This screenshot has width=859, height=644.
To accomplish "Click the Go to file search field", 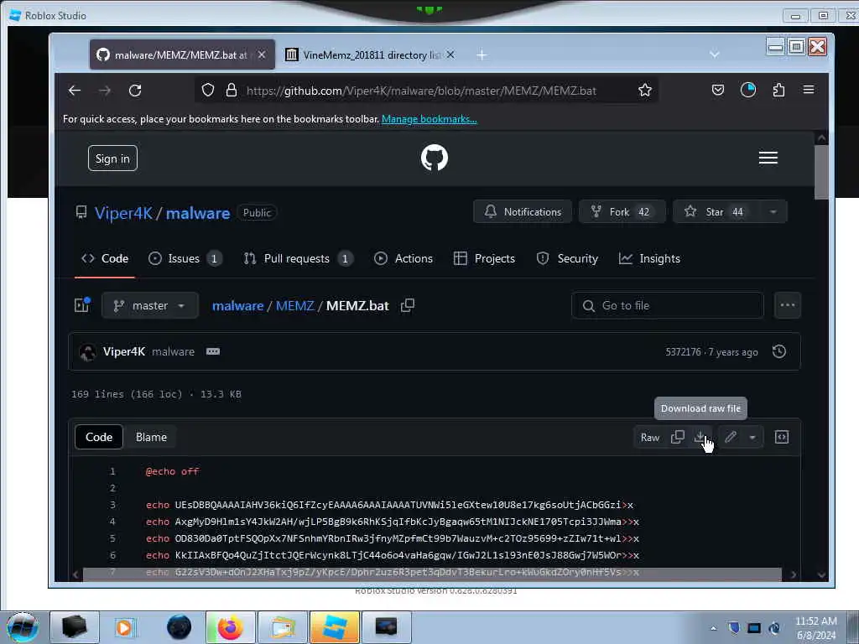I will (x=667, y=305).
